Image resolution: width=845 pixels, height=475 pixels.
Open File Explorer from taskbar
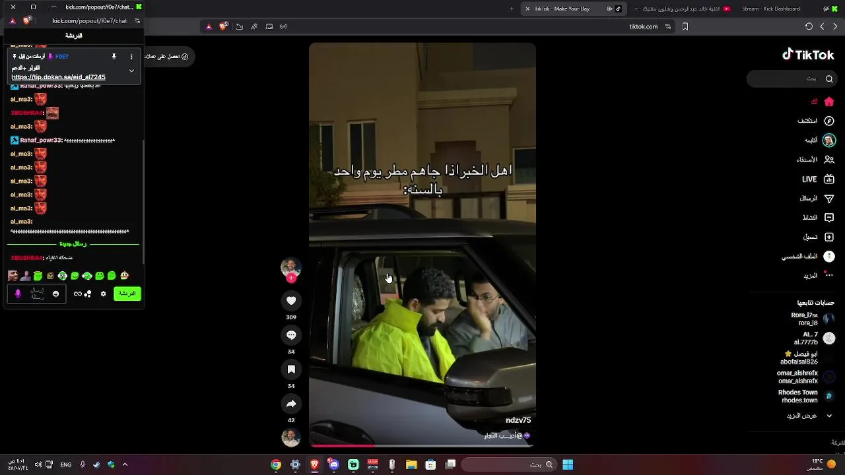pyautogui.click(x=411, y=464)
